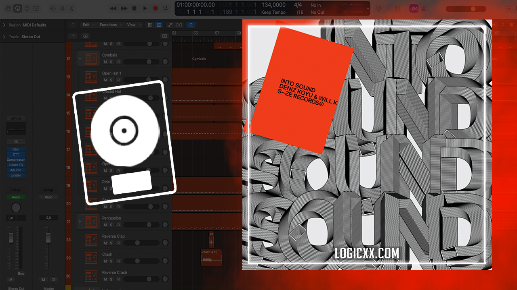Record-enable the Reverse Crash track
517x290 pixels.
(x=118, y=279)
